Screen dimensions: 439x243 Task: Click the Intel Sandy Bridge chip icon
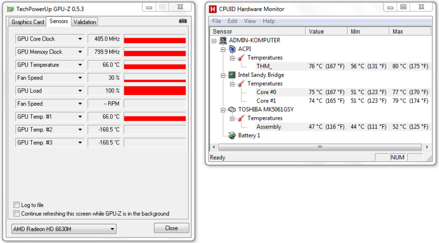pos(232,75)
